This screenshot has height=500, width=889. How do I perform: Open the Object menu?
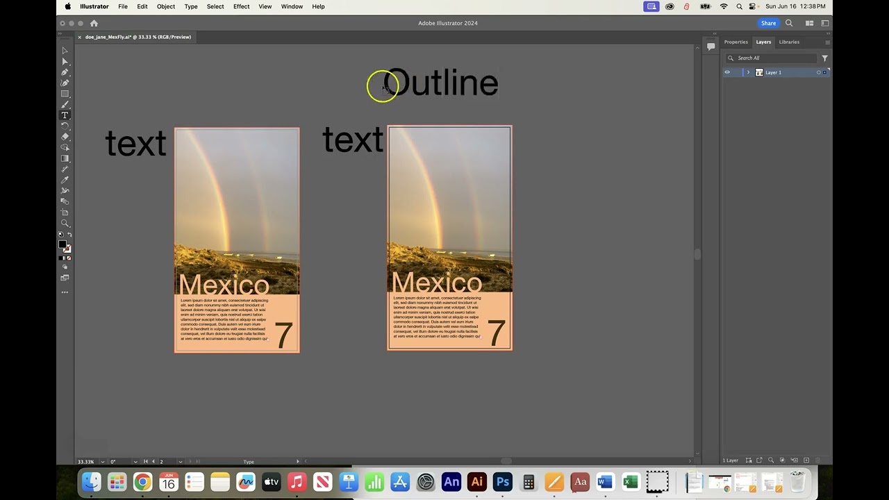(166, 6)
